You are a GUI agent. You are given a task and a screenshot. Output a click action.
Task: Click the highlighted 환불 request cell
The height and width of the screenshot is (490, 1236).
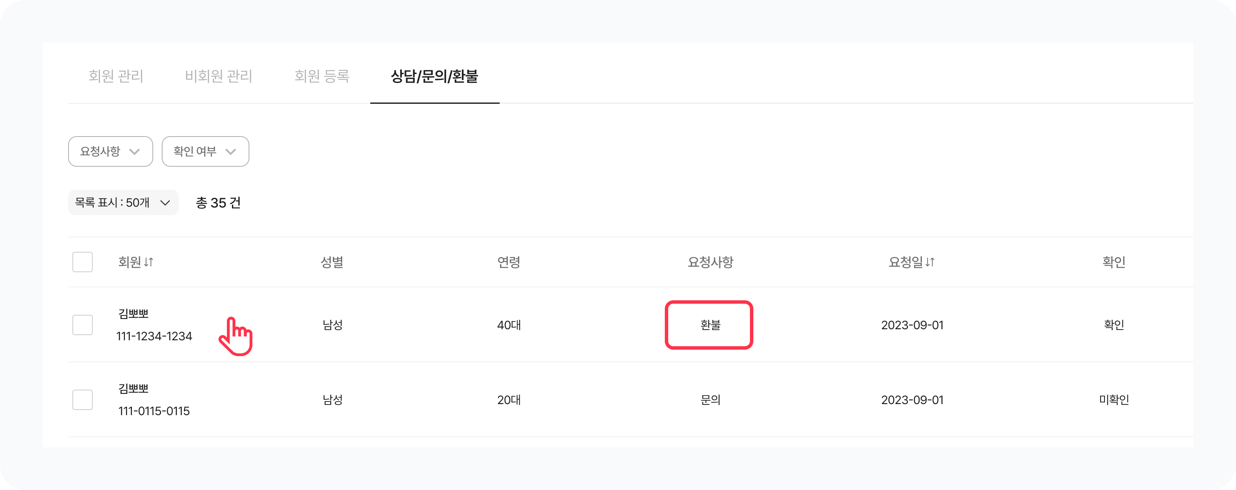tap(710, 325)
